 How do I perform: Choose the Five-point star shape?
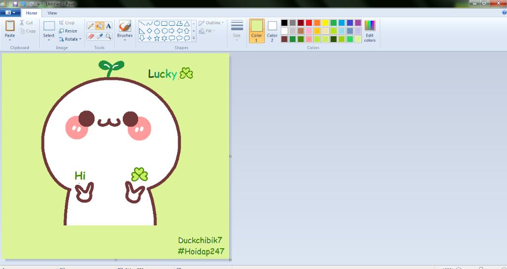point(157,38)
